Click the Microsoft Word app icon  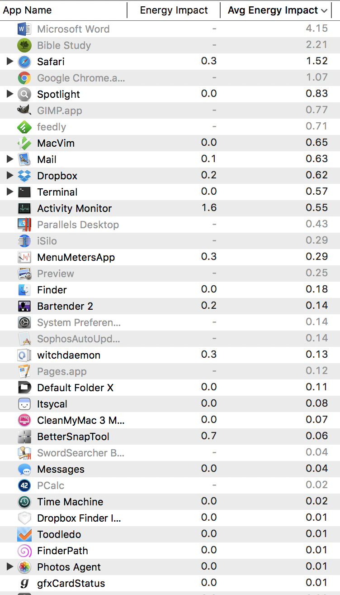tap(24, 29)
